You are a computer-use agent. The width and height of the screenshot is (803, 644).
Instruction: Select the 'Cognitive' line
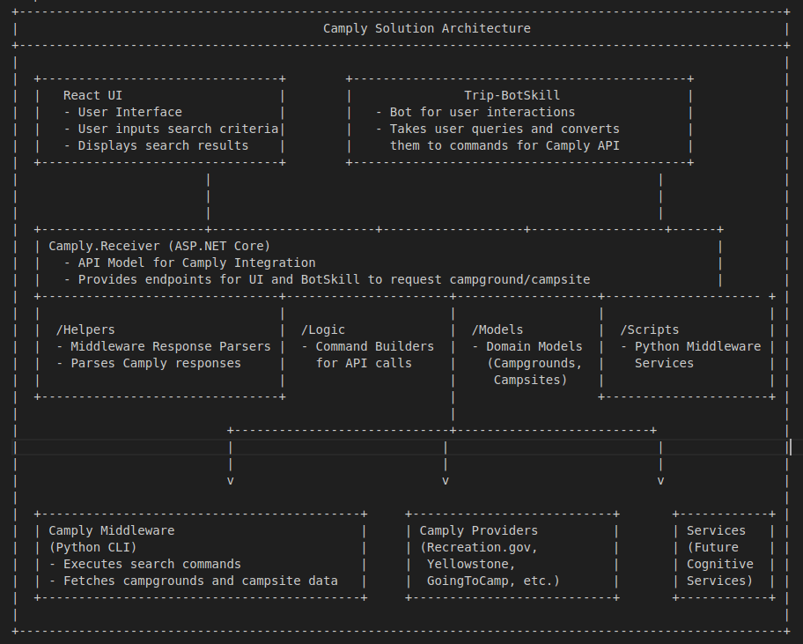pos(720,564)
